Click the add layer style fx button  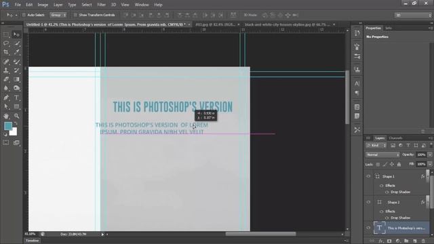click(380, 241)
